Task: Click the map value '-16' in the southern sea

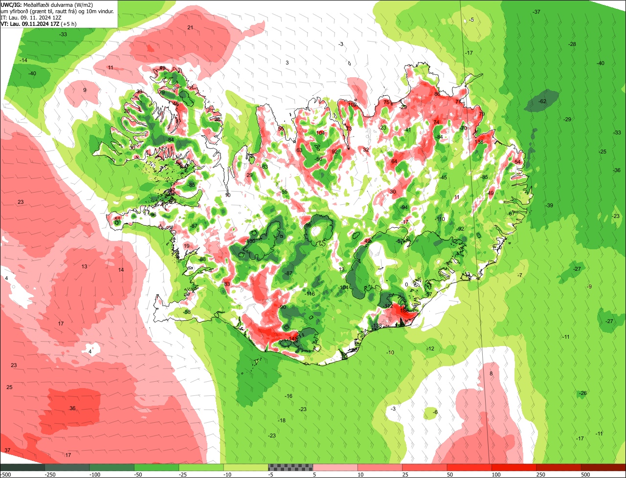Action: point(289,396)
